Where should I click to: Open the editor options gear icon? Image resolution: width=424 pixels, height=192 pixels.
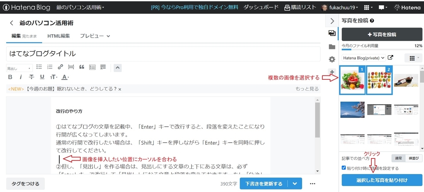click(332, 59)
